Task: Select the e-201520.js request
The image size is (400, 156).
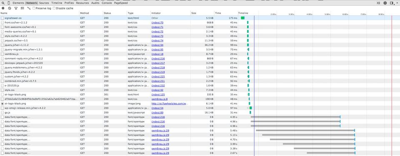Action: tap(12, 85)
